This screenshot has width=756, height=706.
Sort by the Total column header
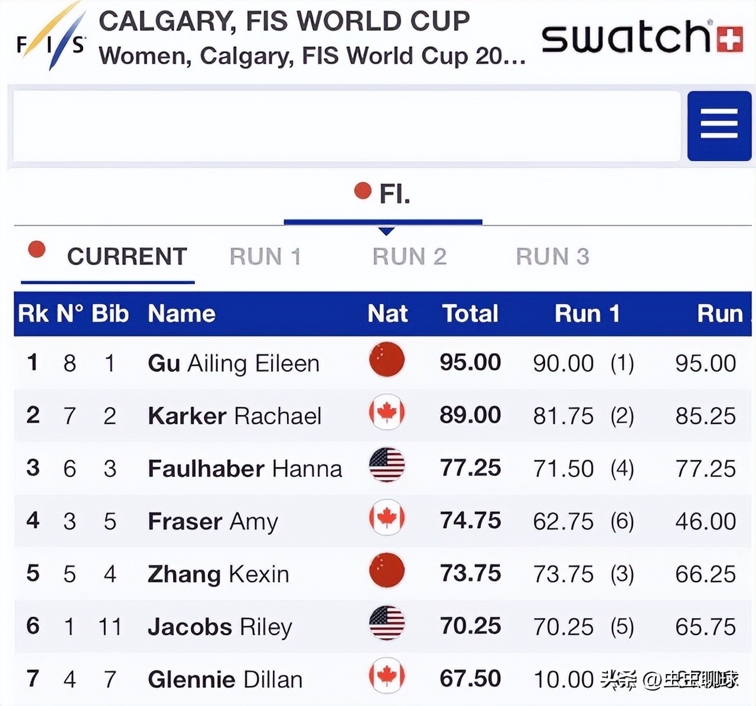(470, 313)
